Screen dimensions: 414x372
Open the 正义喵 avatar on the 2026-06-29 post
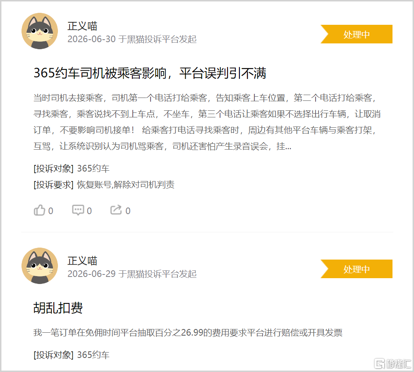40,266
